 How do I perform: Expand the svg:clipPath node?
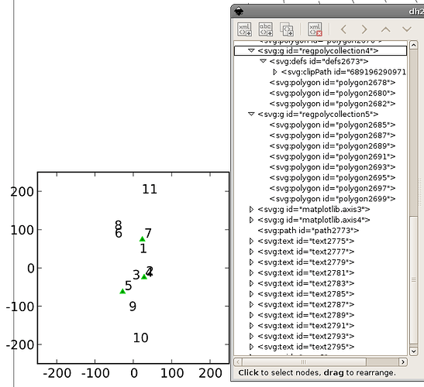275,72
